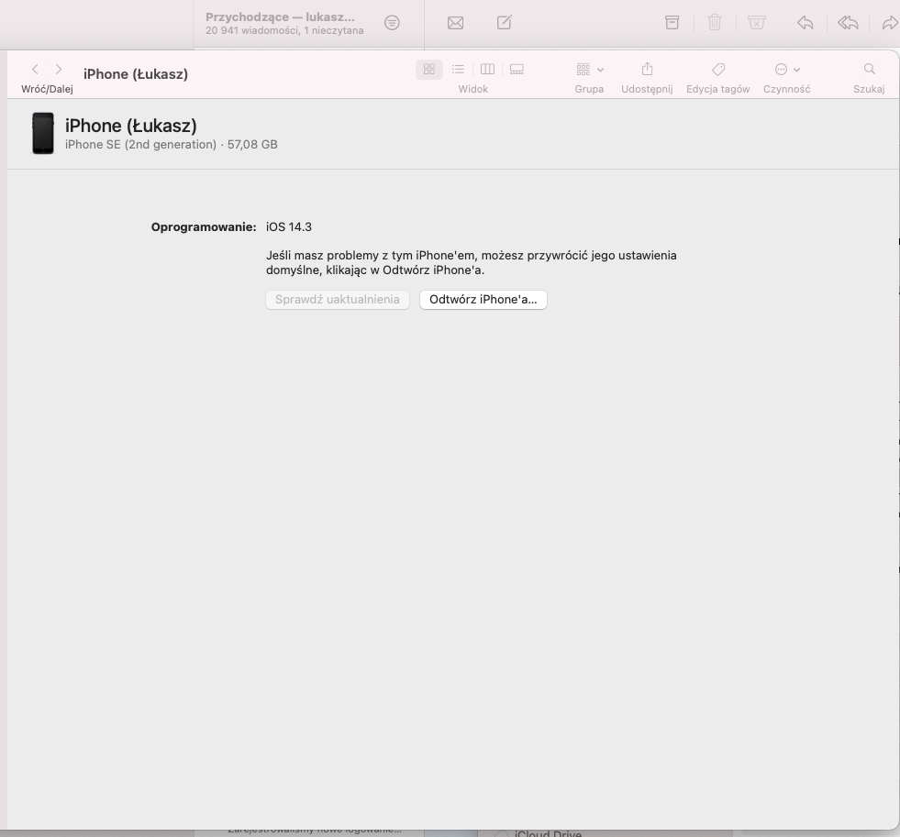Click forward arrow in Mail toolbar

tap(890, 23)
